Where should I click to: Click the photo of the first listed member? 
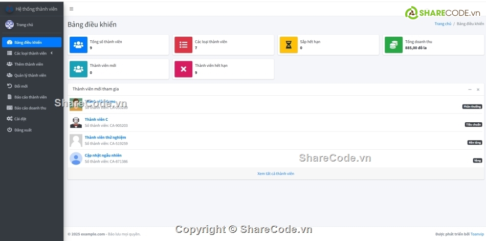[76, 104]
